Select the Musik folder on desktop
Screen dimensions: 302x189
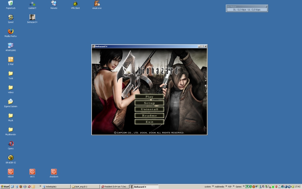tap(10, 117)
